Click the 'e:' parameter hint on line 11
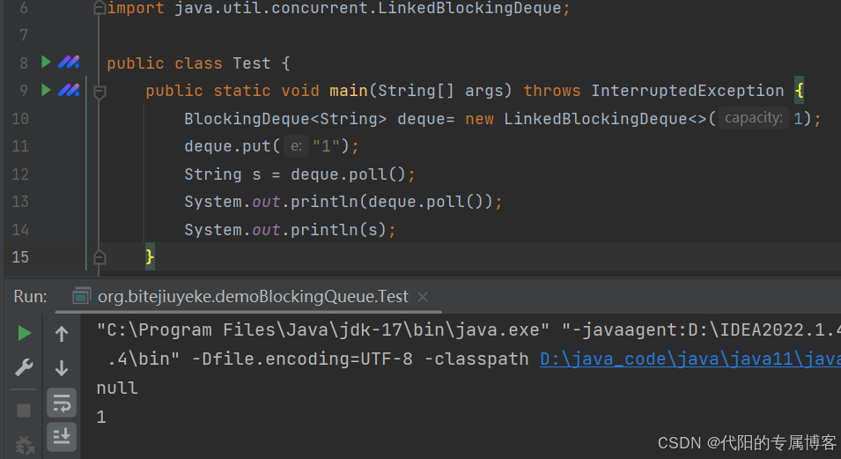 [296, 146]
